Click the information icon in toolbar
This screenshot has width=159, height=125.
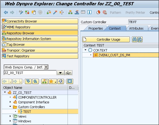(89, 12)
